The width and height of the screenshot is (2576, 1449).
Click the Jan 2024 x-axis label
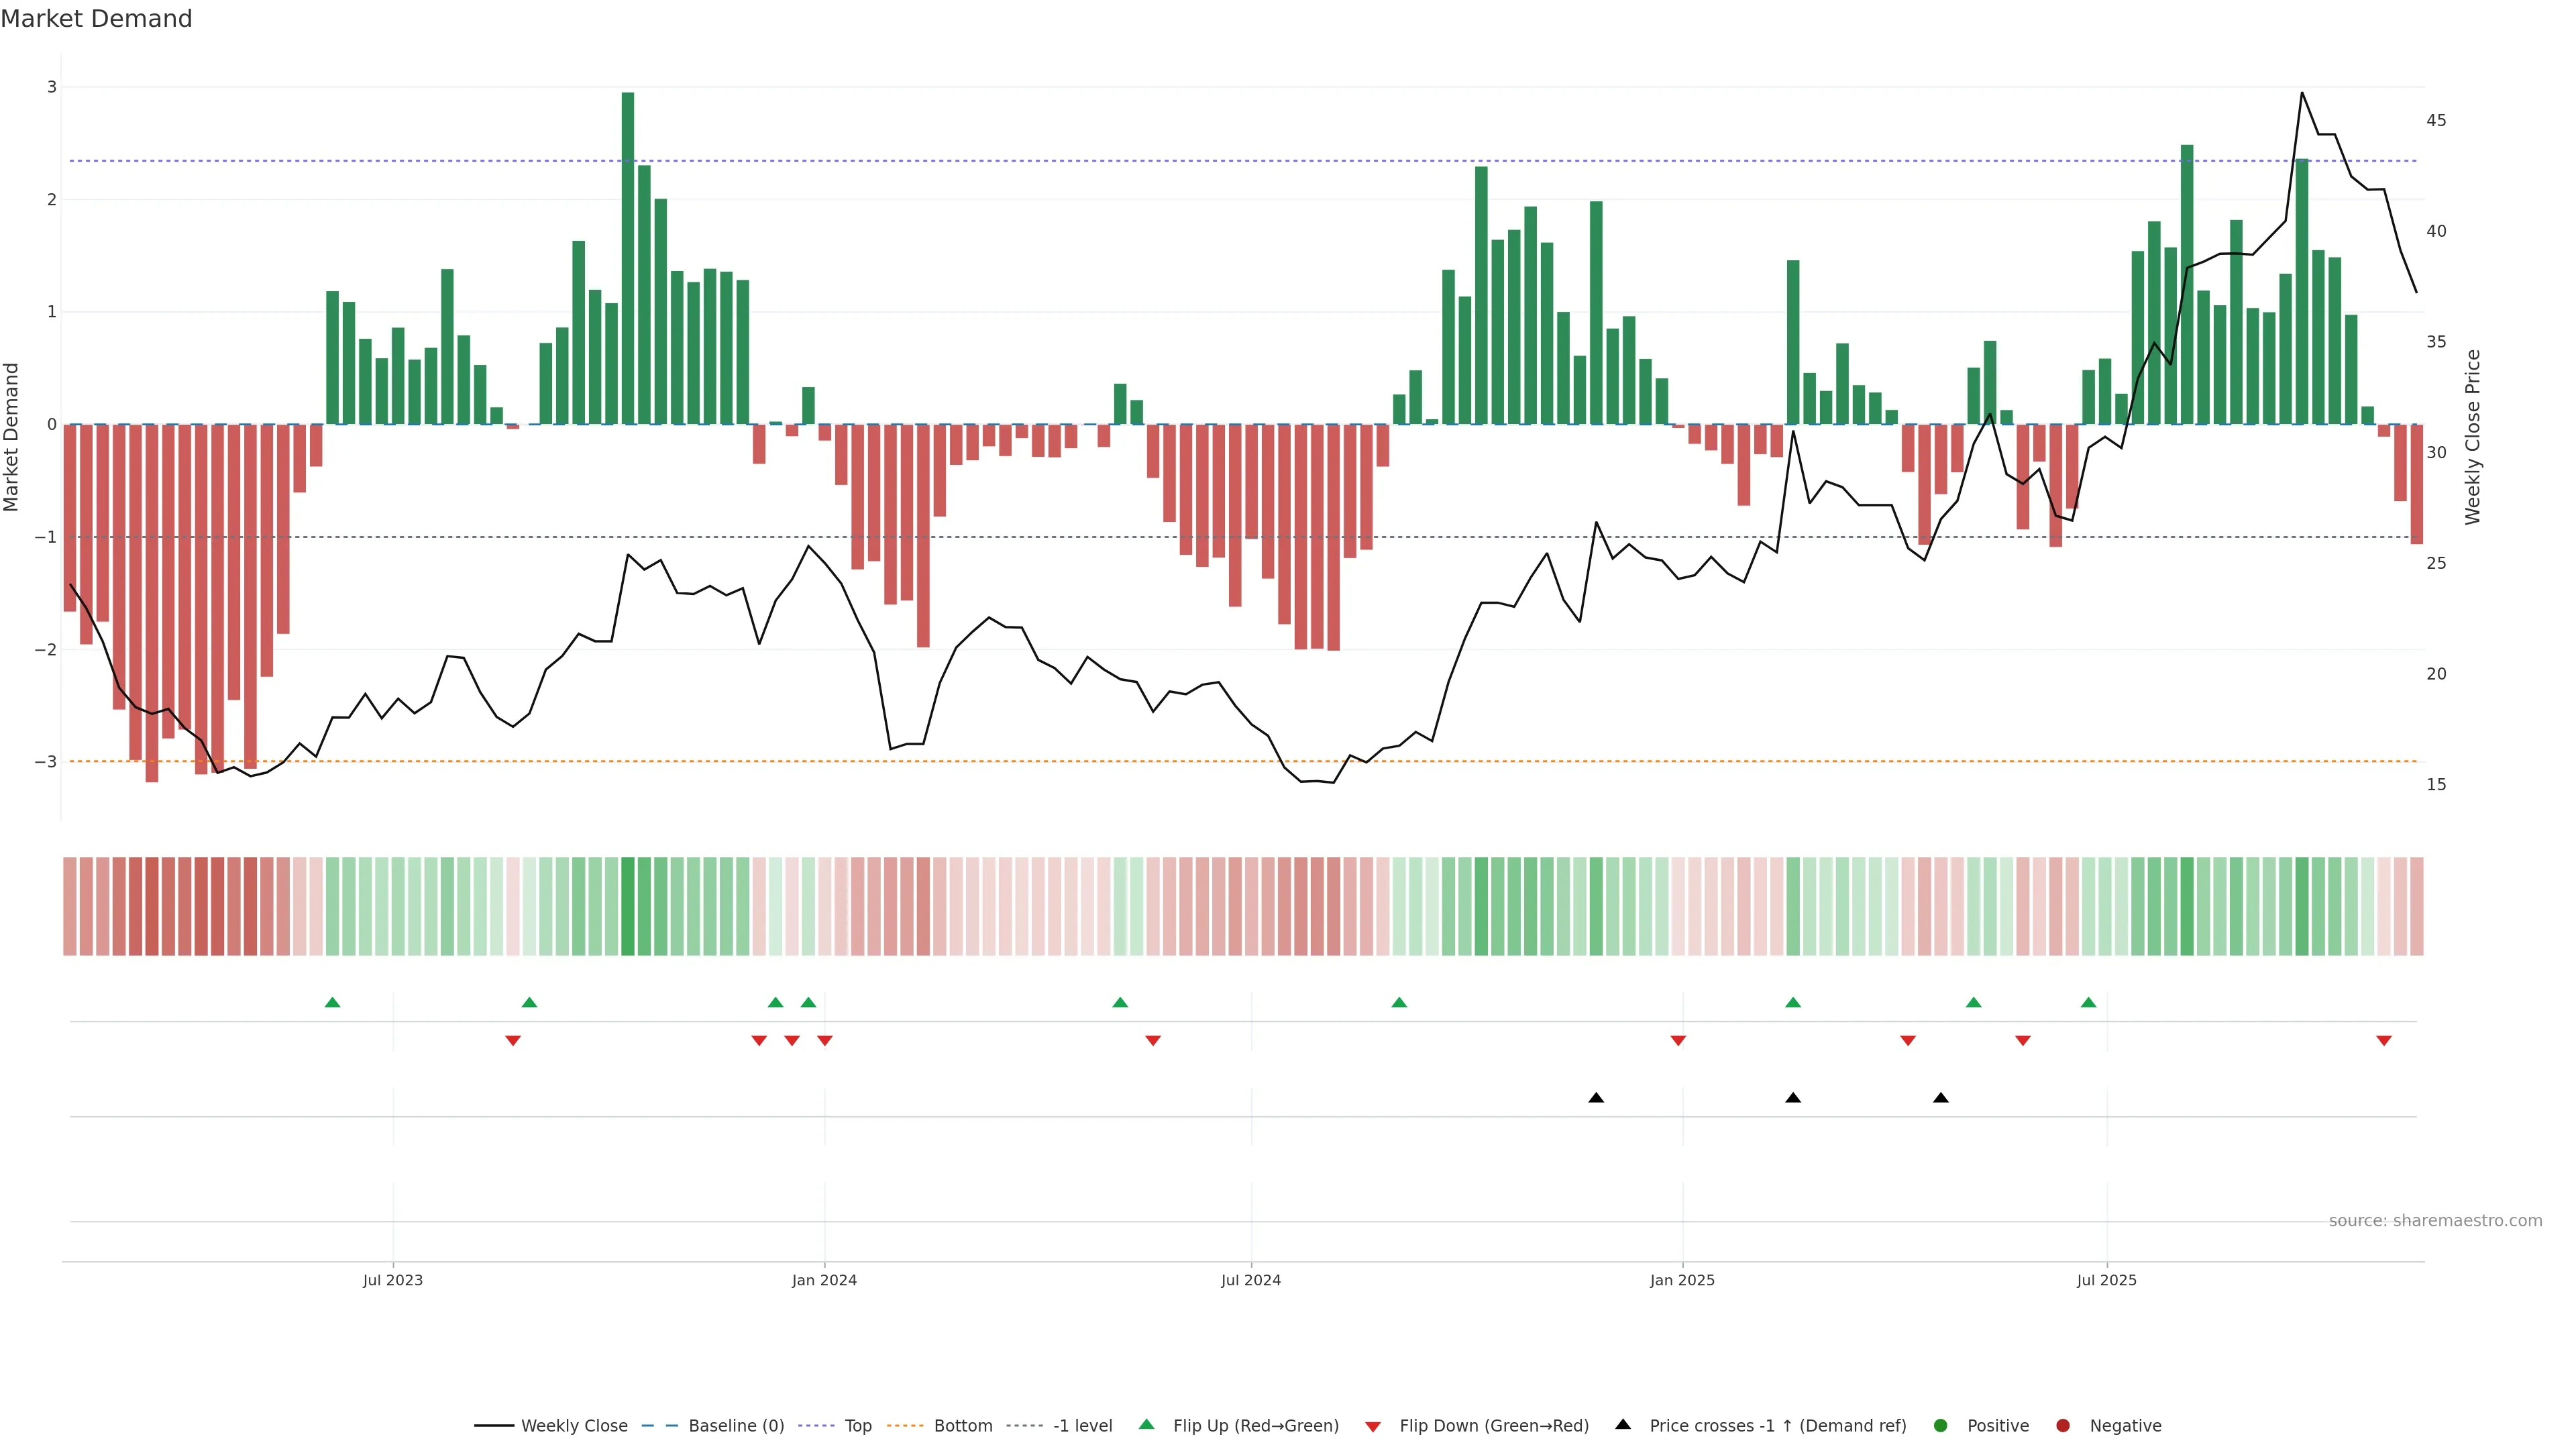(824, 1280)
